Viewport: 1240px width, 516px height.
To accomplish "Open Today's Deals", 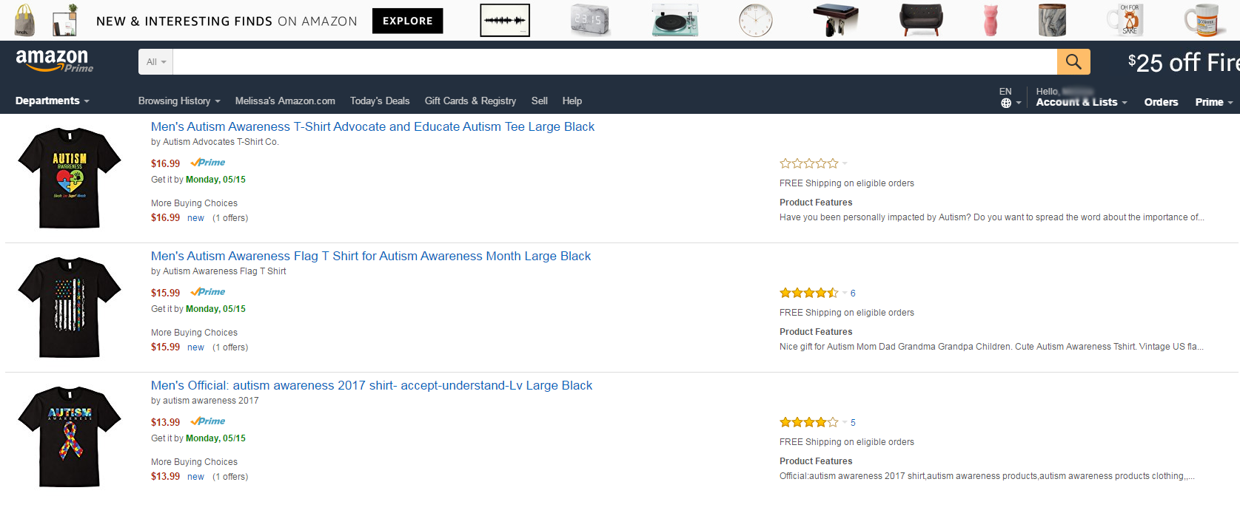I will click(380, 101).
